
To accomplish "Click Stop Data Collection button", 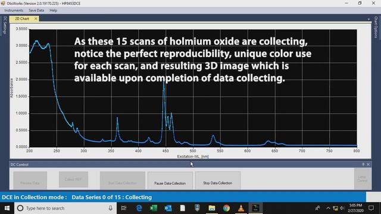I will pos(218,181).
